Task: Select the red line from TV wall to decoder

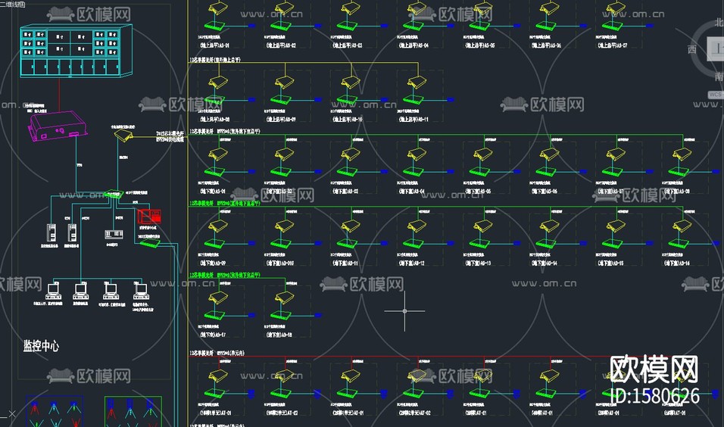Action: 59,94
